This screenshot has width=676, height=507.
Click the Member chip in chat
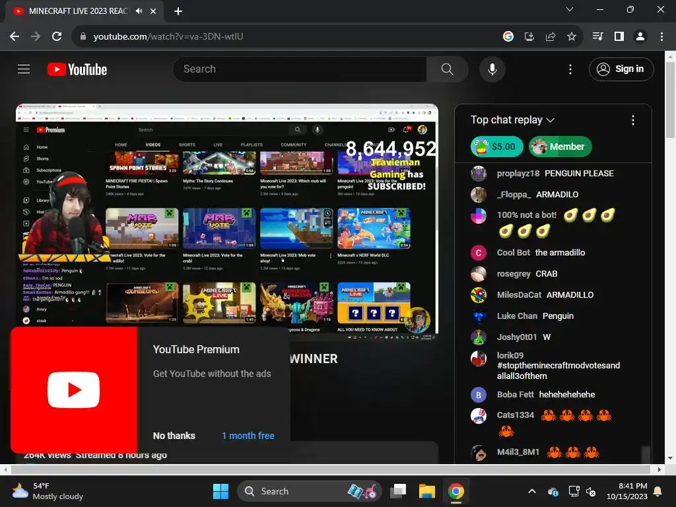point(560,147)
